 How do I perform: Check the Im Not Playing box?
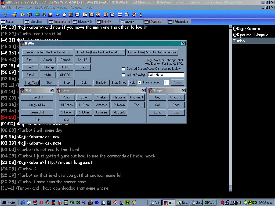124,75
